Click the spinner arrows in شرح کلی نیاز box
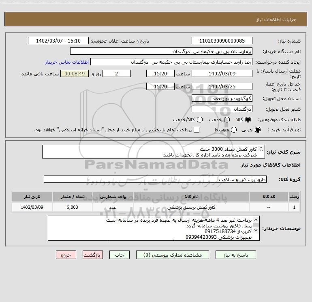This screenshot has width=312, height=302. coord(261,149)
